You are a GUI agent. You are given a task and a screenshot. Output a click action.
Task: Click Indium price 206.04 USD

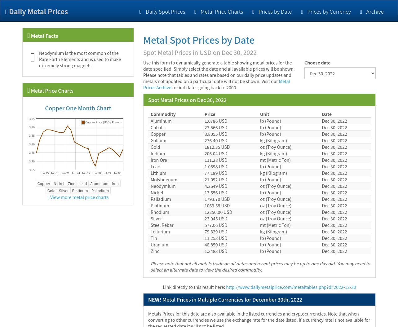pos(216,153)
